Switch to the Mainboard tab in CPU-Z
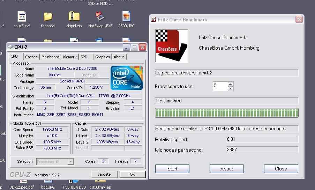The width and height of the screenshot is (315, 190). pyautogui.click(x=50, y=57)
